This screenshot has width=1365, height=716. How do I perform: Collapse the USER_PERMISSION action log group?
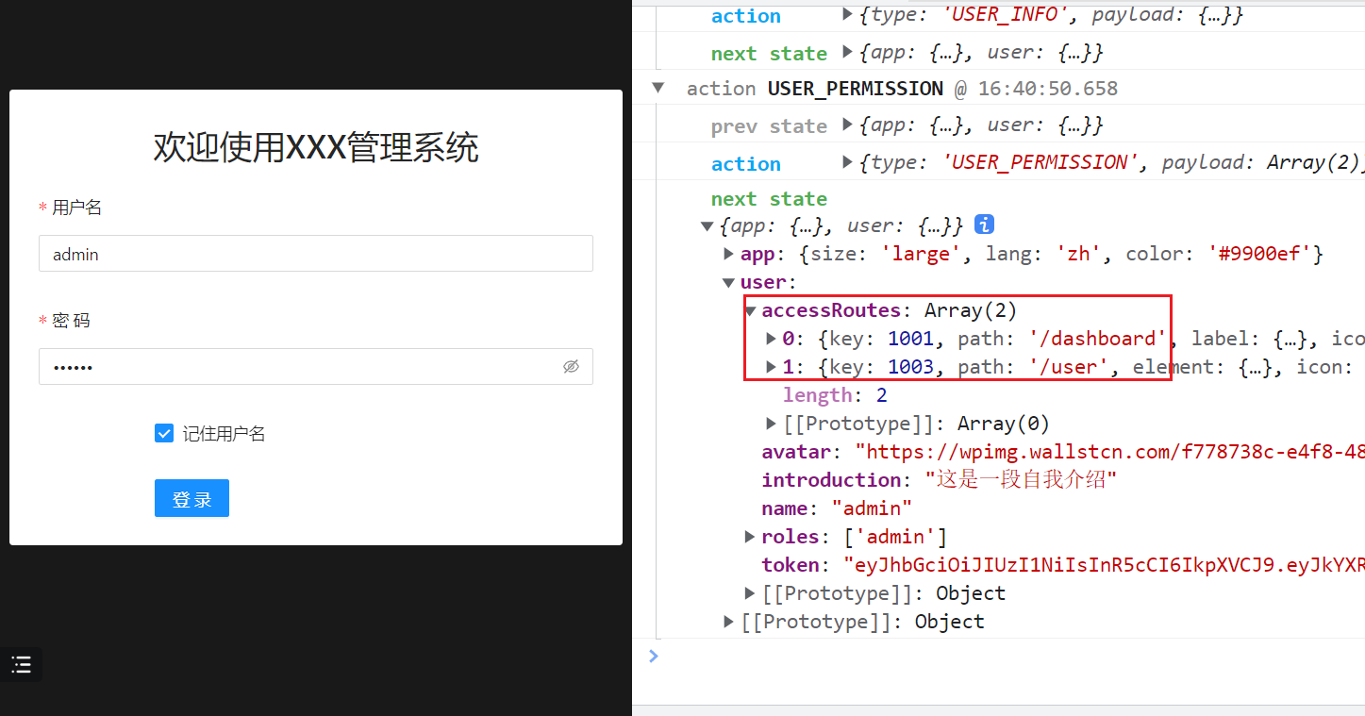(x=658, y=88)
